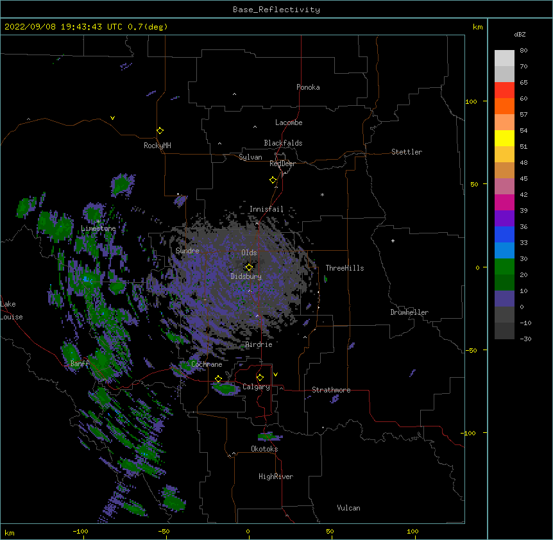Click the yellow marker south of RedDeer
553x540 pixels.
(x=273, y=180)
